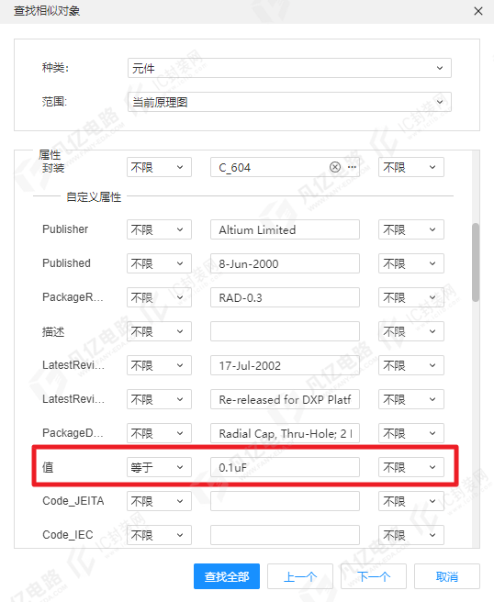Click the Code_JEITA property label
494x602 pixels.
[73, 501]
